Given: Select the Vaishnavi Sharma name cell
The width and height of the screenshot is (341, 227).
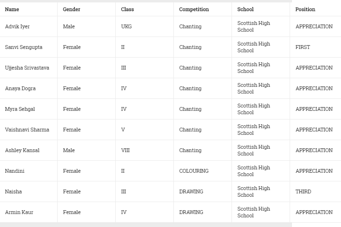Looking at the screenshot, I should click(x=27, y=130).
